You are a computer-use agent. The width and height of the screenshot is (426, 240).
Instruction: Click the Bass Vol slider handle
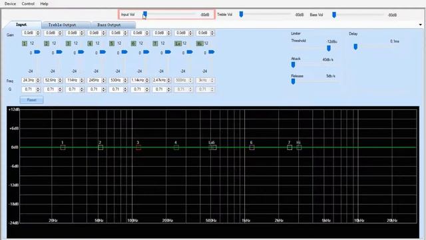[x=334, y=15]
